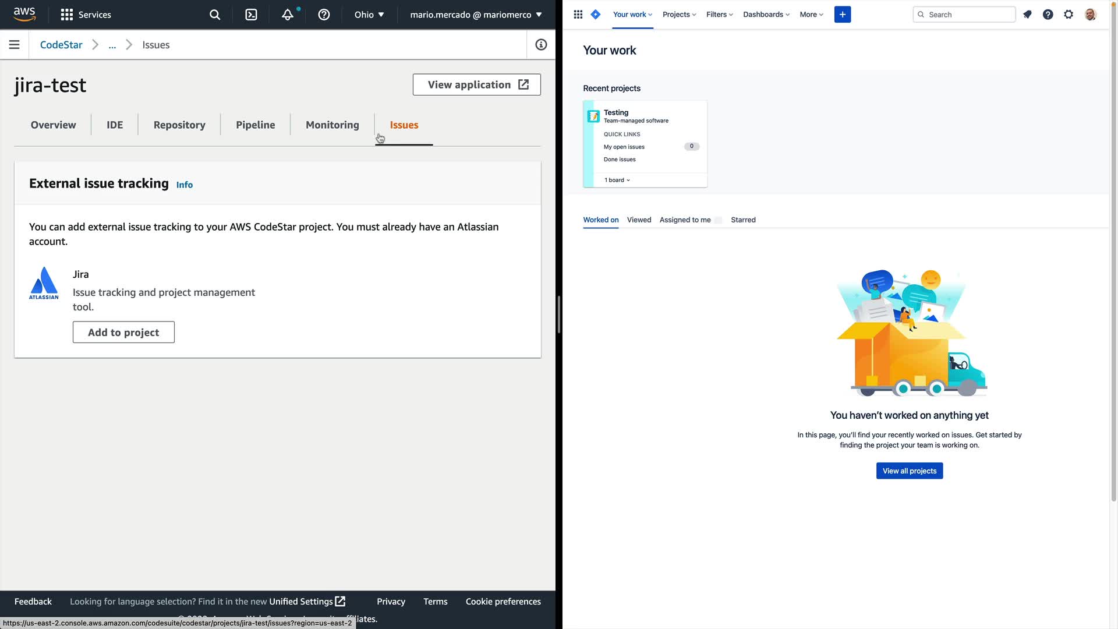Click the blue Jira create plus button
The height and width of the screenshot is (629, 1118).
click(842, 15)
